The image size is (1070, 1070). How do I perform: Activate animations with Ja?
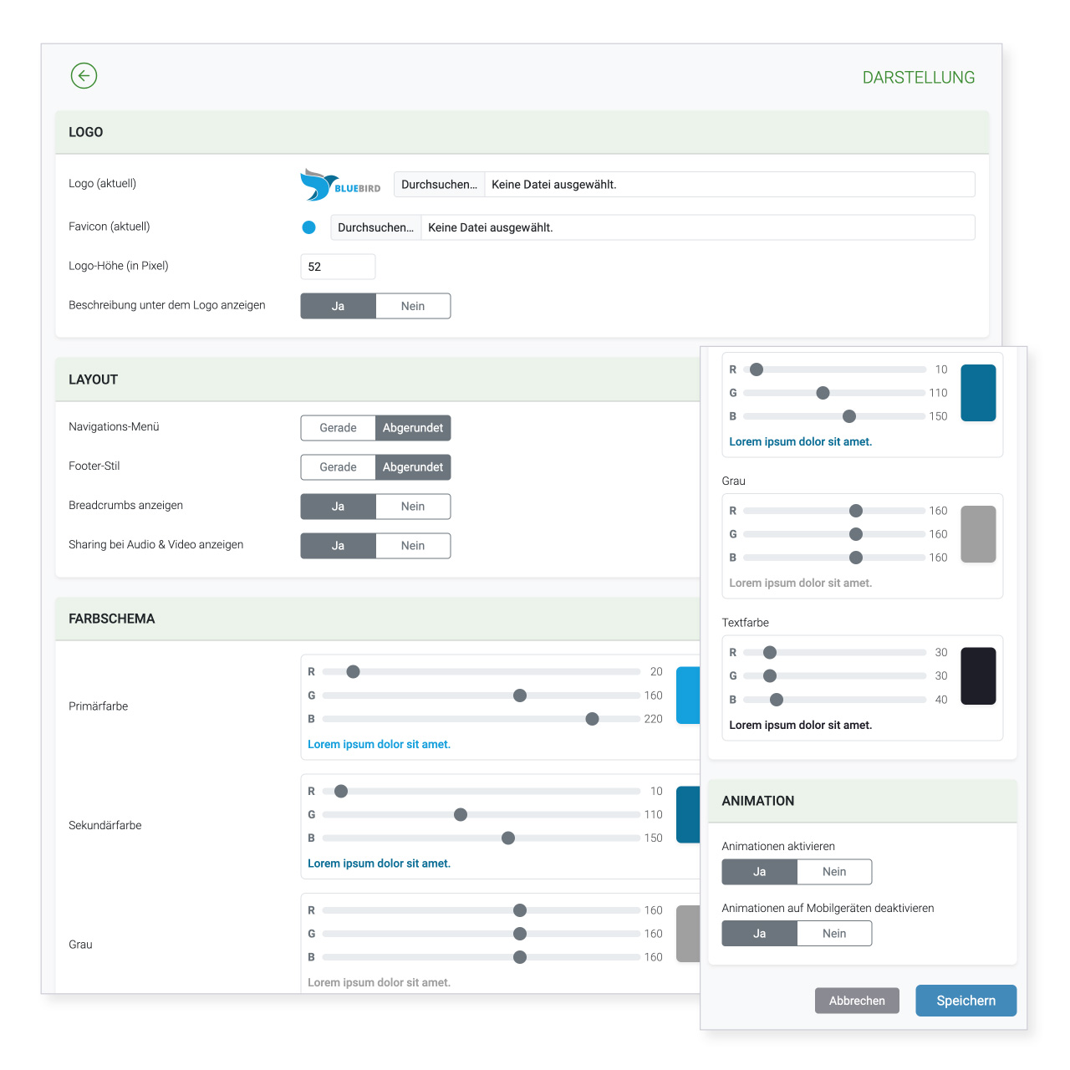click(x=759, y=872)
